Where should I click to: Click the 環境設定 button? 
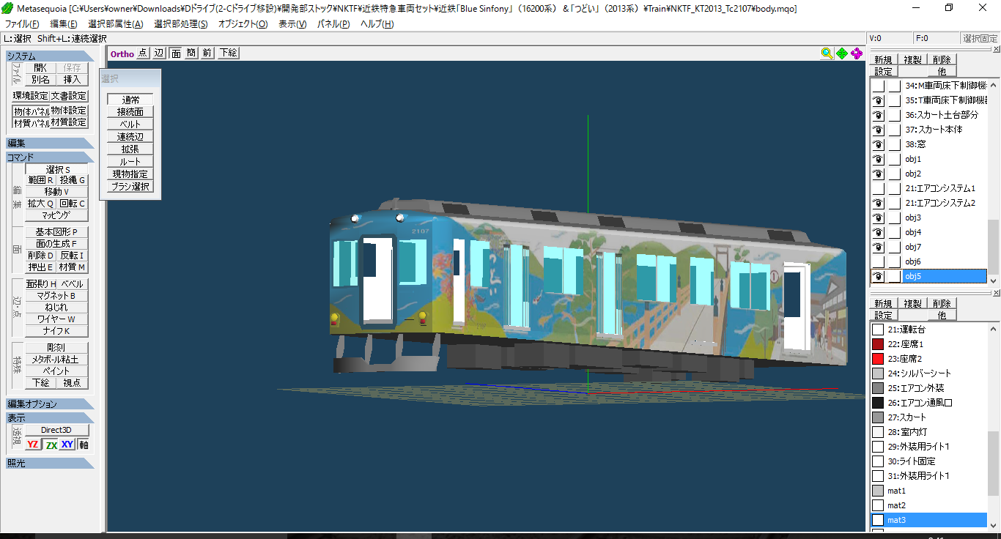[x=31, y=96]
